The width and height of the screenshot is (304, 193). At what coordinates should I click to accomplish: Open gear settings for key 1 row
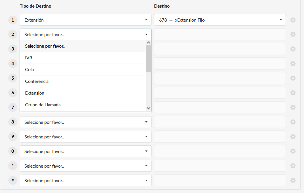tap(293, 20)
